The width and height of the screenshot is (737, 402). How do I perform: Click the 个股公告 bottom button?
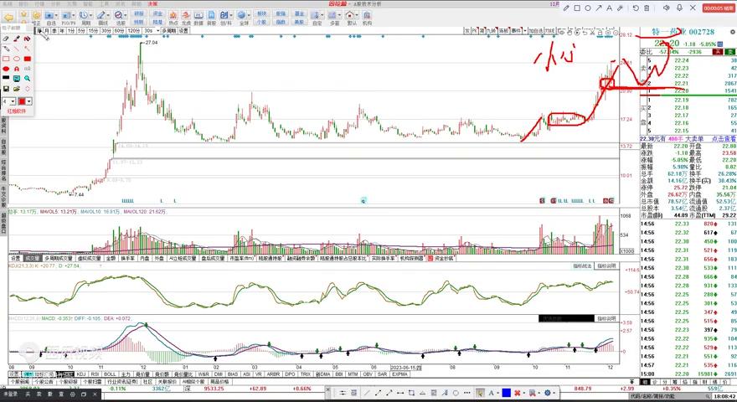(44, 382)
